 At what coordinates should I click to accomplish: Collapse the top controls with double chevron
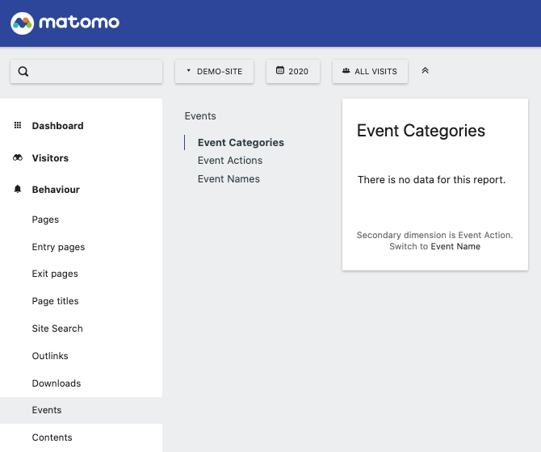pyautogui.click(x=426, y=71)
